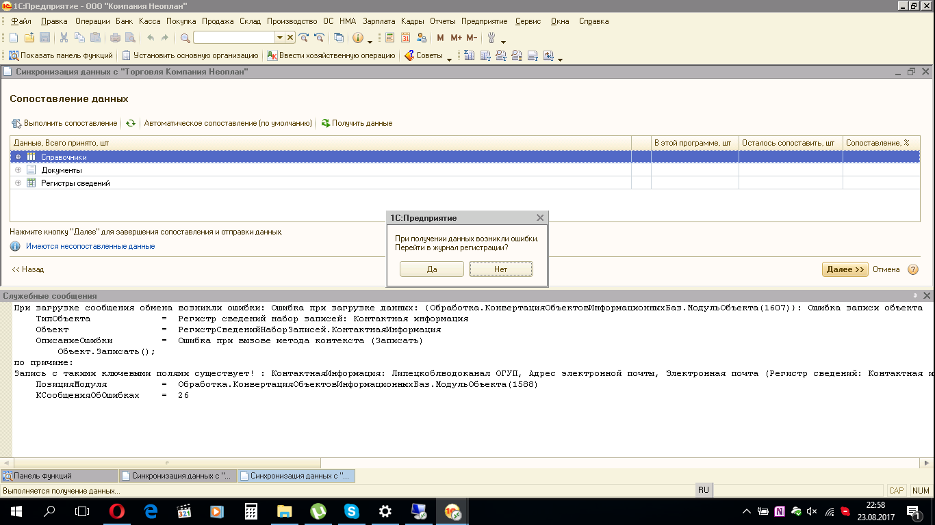The width and height of the screenshot is (935, 525).
Task: Expand the Регистры сведений tree node
Action: pos(18,183)
